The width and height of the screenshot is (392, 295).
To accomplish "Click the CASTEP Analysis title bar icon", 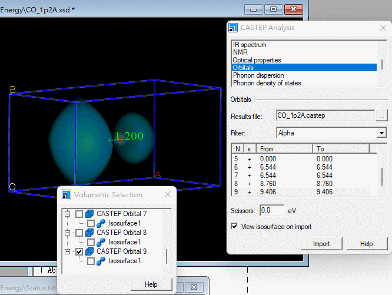I will pyautogui.click(x=234, y=28).
